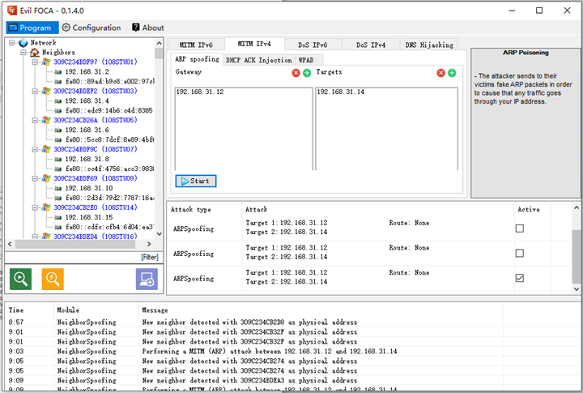The height and width of the screenshot is (393, 583).
Task: Click network card icon beside 192.168.31.15
Action: [58, 217]
